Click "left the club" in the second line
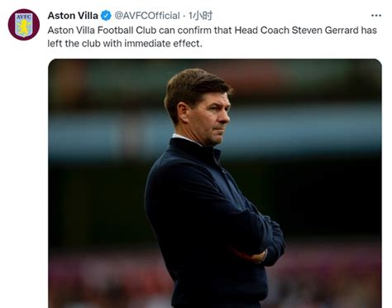 click(x=74, y=44)
